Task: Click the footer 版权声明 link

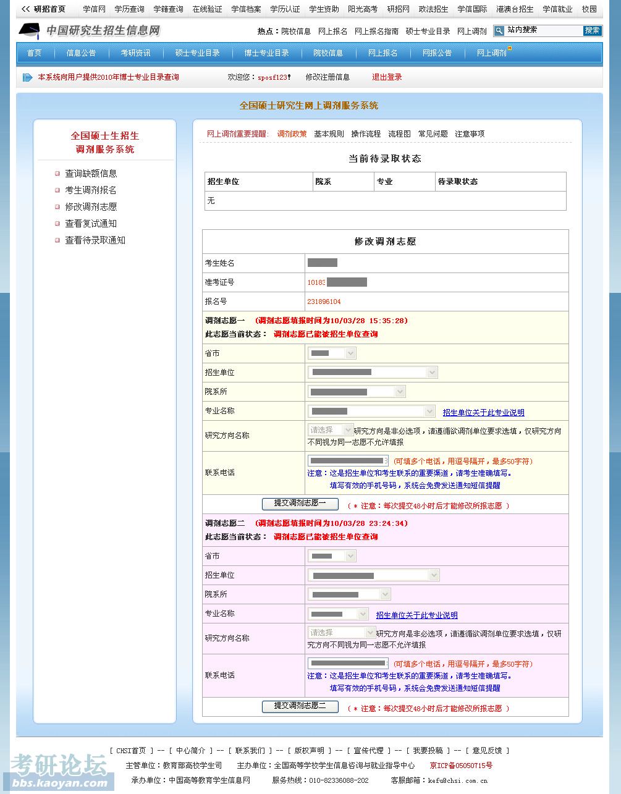Action: 310,751
